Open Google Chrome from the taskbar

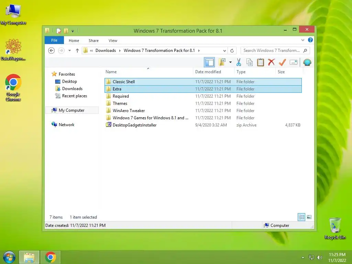51,257
